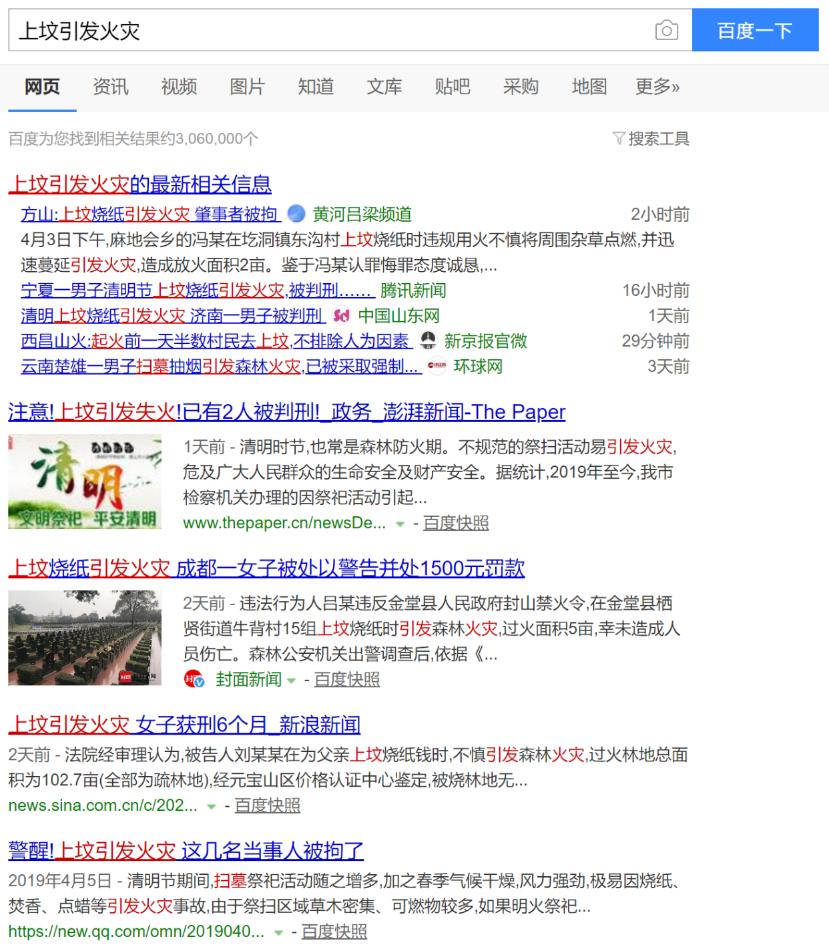Switch to the 采购 tab
This screenshot has width=829, height=949.
pyautogui.click(x=521, y=87)
